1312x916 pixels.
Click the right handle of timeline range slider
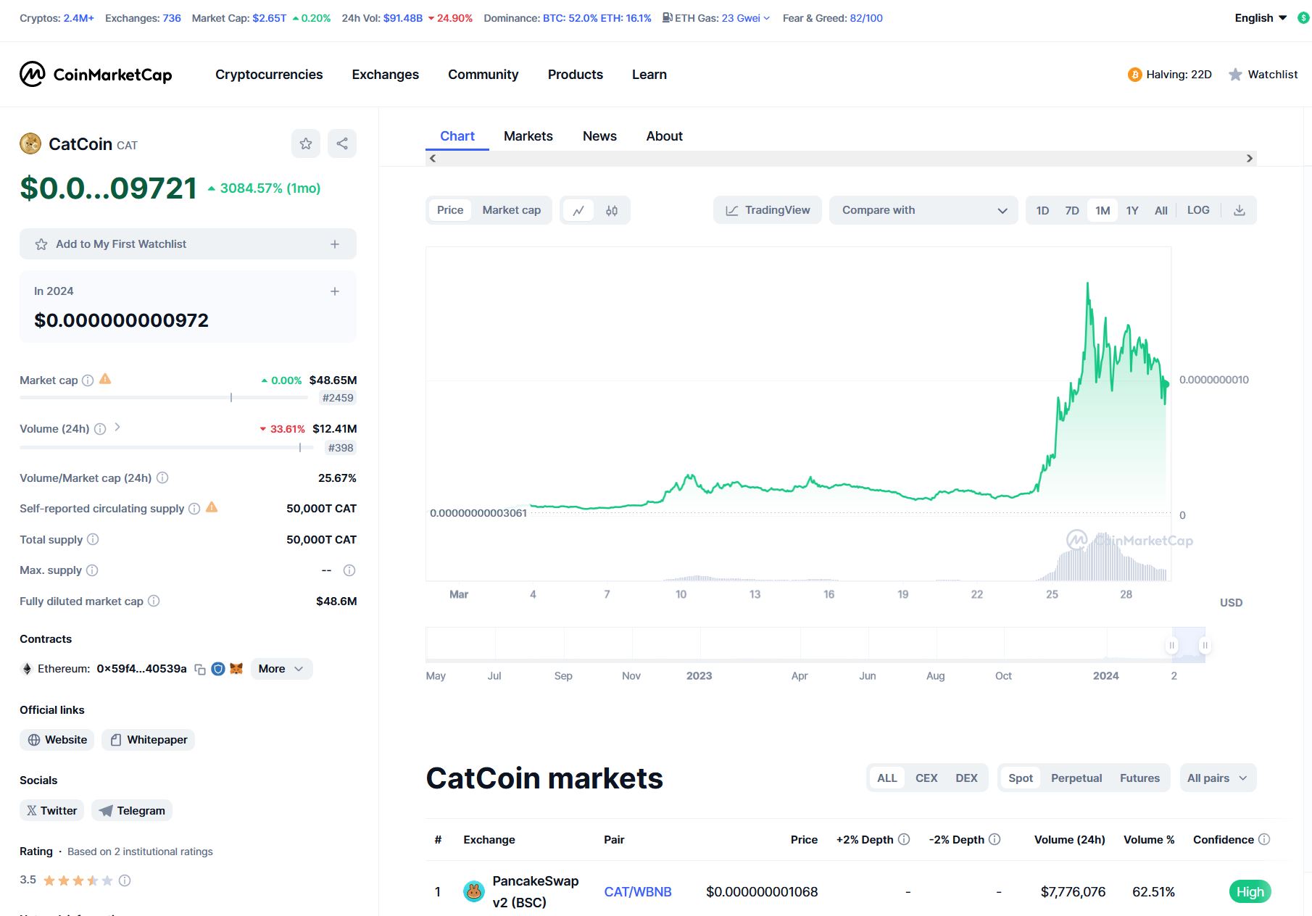tap(1205, 645)
